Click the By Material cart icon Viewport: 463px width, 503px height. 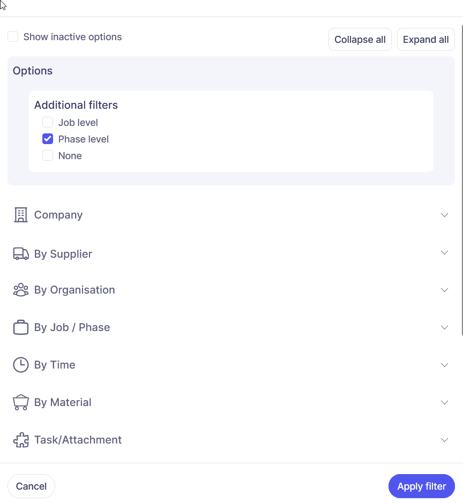21,402
